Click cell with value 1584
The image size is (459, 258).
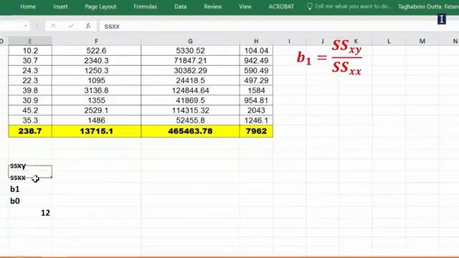[256, 90]
